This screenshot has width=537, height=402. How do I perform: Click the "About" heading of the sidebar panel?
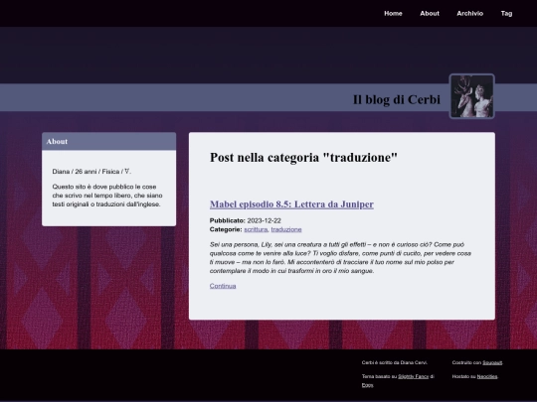point(57,142)
